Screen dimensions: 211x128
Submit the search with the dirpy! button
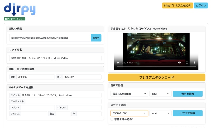click(x=96, y=38)
